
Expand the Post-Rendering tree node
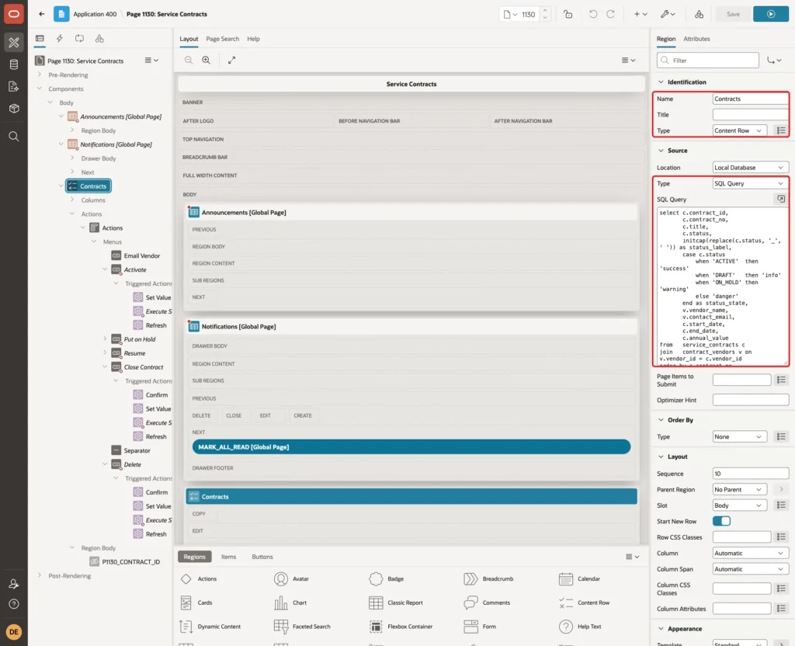pos(40,575)
